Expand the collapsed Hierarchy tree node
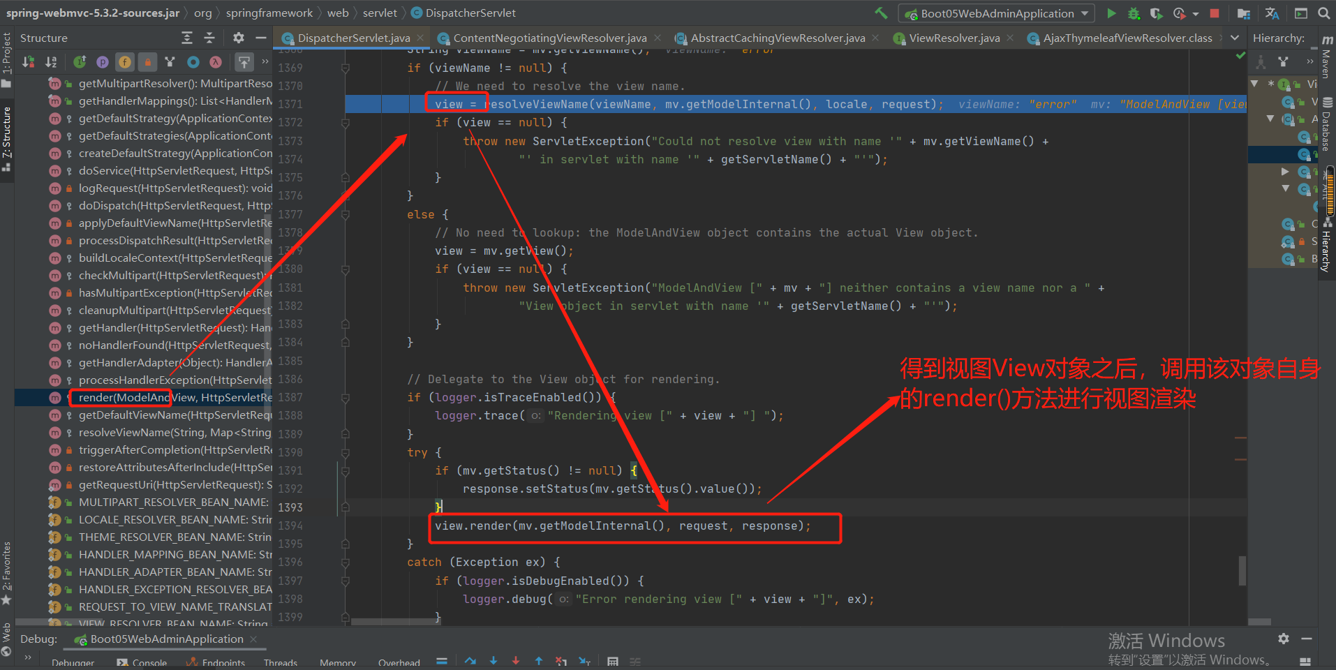This screenshot has width=1336, height=670. pyautogui.click(x=1285, y=171)
